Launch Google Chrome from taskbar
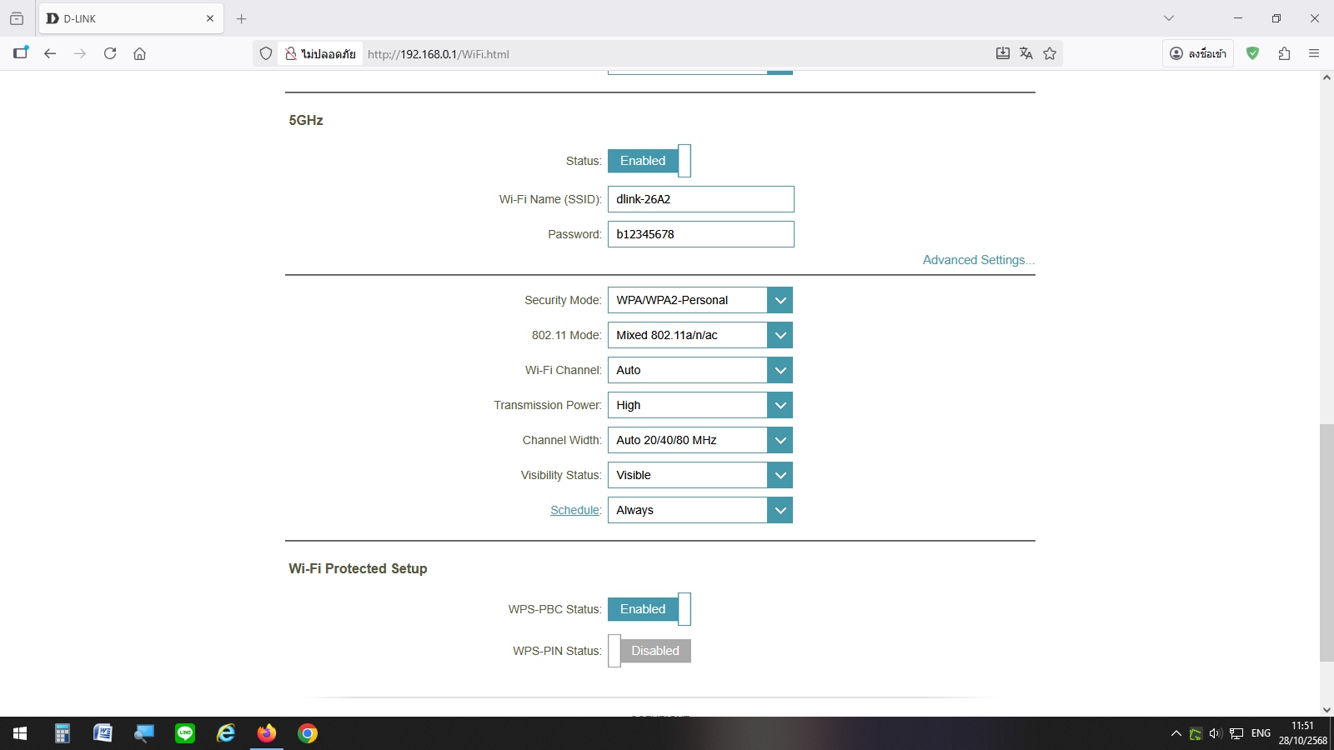Screen dimensions: 1334x750 (308, 733)
